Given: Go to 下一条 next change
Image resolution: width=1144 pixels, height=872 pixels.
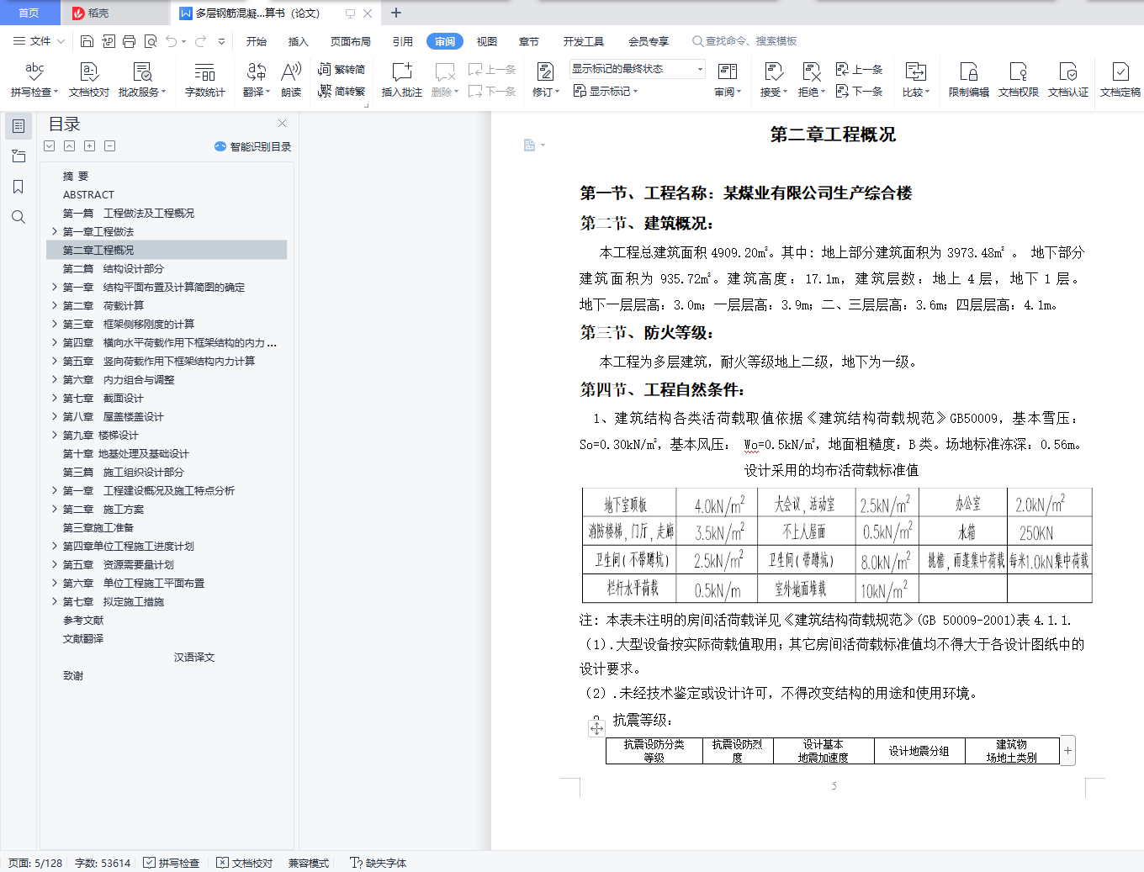Looking at the screenshot, I should [859, 91].
